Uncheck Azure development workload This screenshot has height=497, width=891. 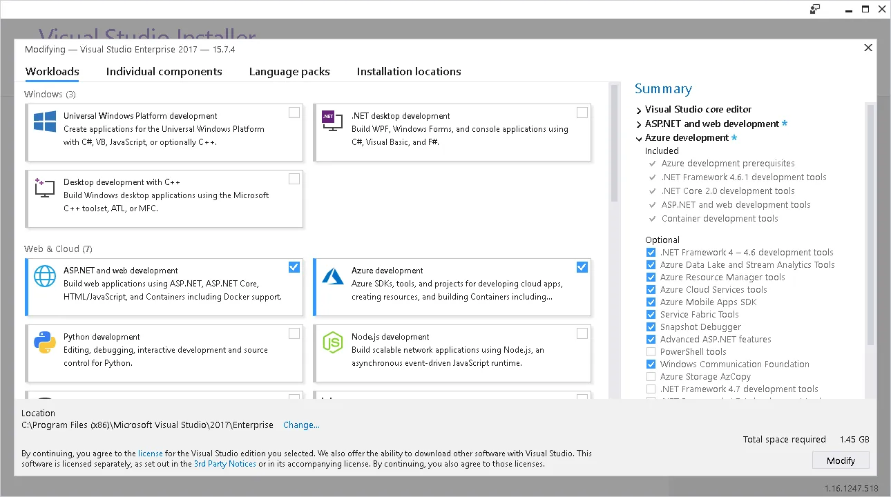[x=582, y=267]
